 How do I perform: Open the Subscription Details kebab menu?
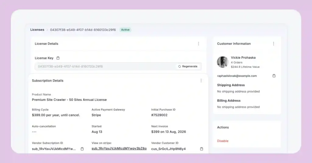201,81
